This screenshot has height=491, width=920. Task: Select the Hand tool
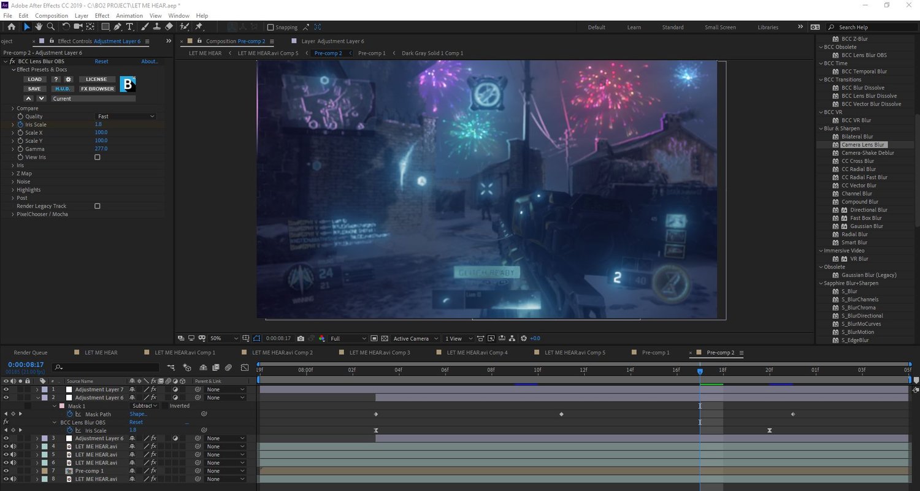(39, 27)
